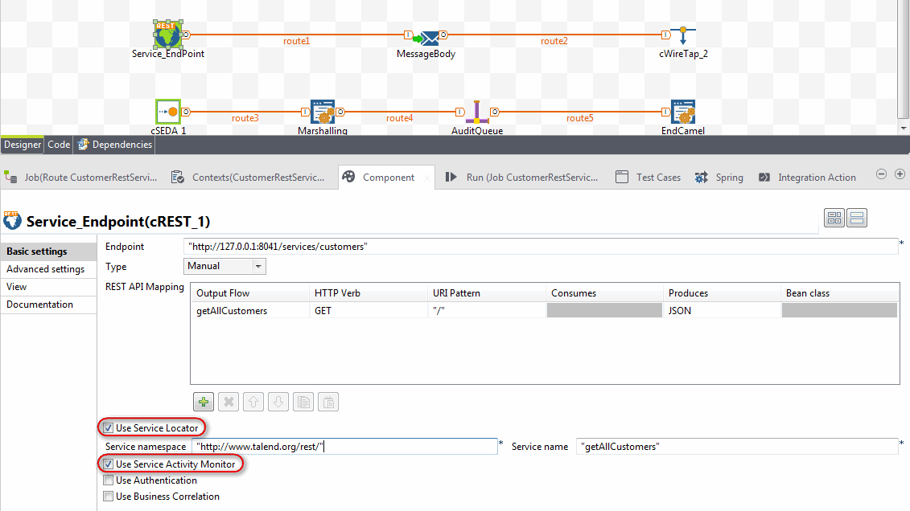Maximize the component panel view
Viewport: 910px width, 511px height.
click(x=900, y=174)
